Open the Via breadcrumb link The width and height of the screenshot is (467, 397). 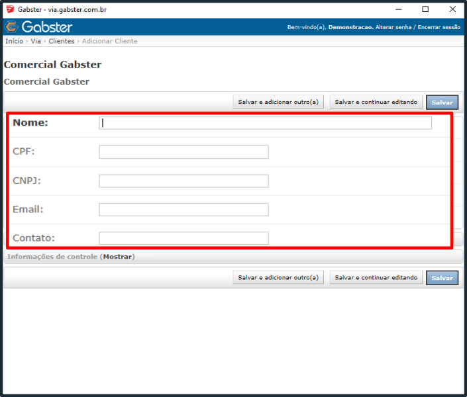(36, 41)
